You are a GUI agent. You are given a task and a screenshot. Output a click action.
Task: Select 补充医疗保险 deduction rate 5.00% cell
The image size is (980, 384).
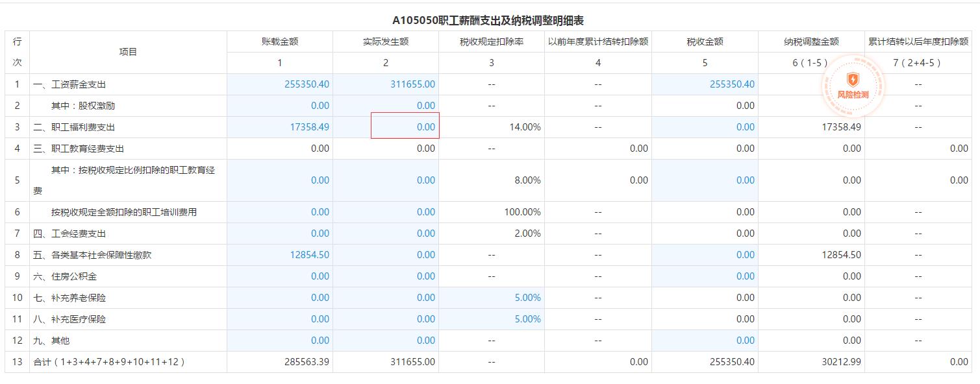(x=492, y=319)
